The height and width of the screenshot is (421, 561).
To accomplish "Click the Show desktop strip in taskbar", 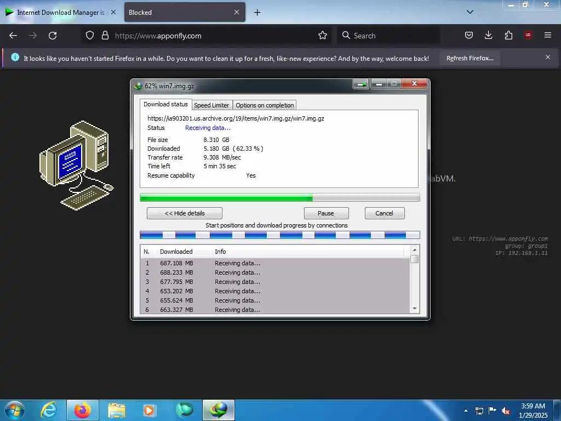I will (557, 410).
